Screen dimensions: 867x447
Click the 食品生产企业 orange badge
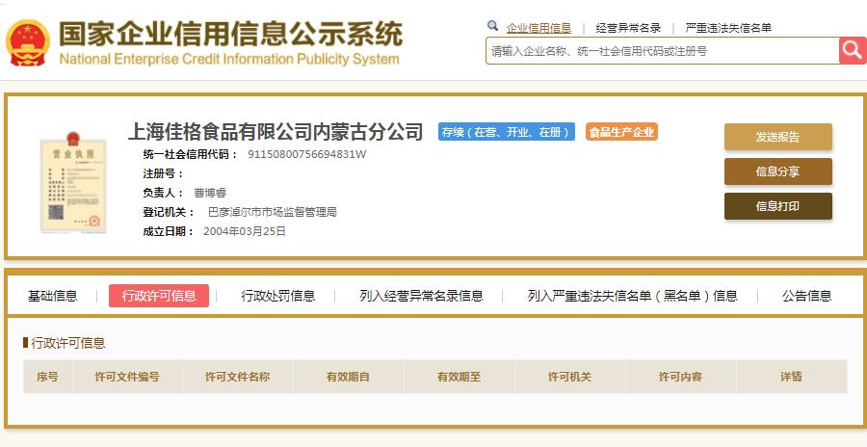[x=621, y=132]
